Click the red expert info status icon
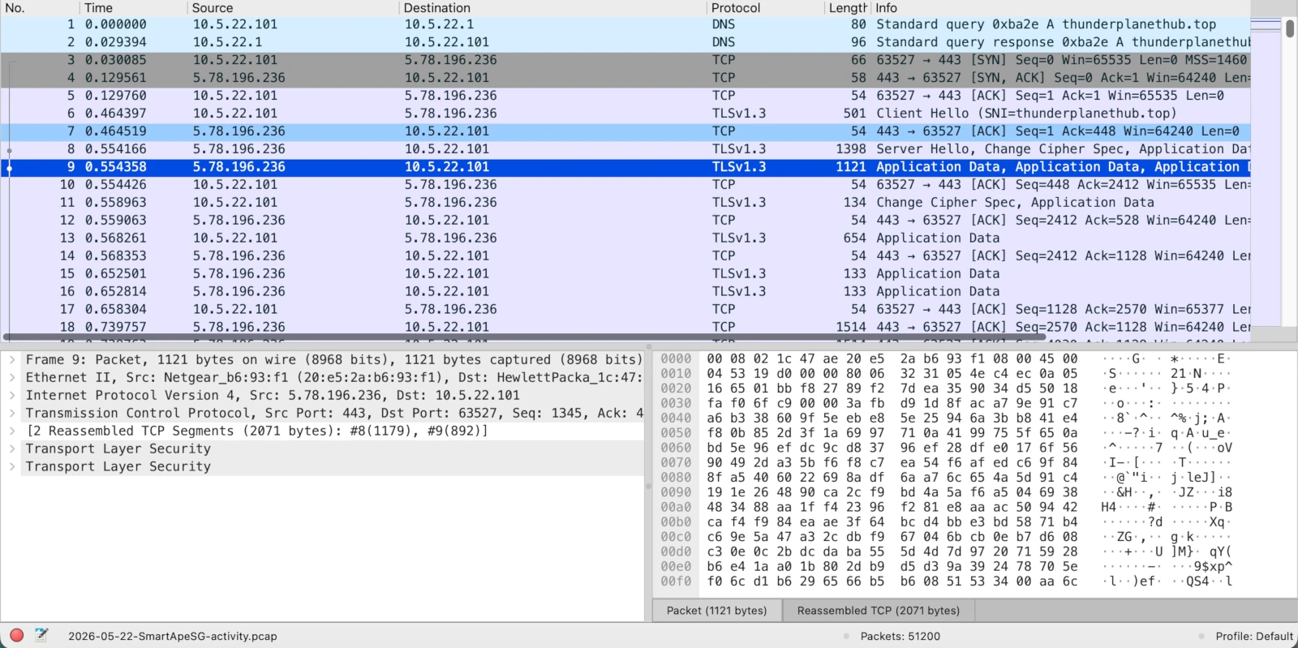The image size is (1298, 648). tap(16, 635)
